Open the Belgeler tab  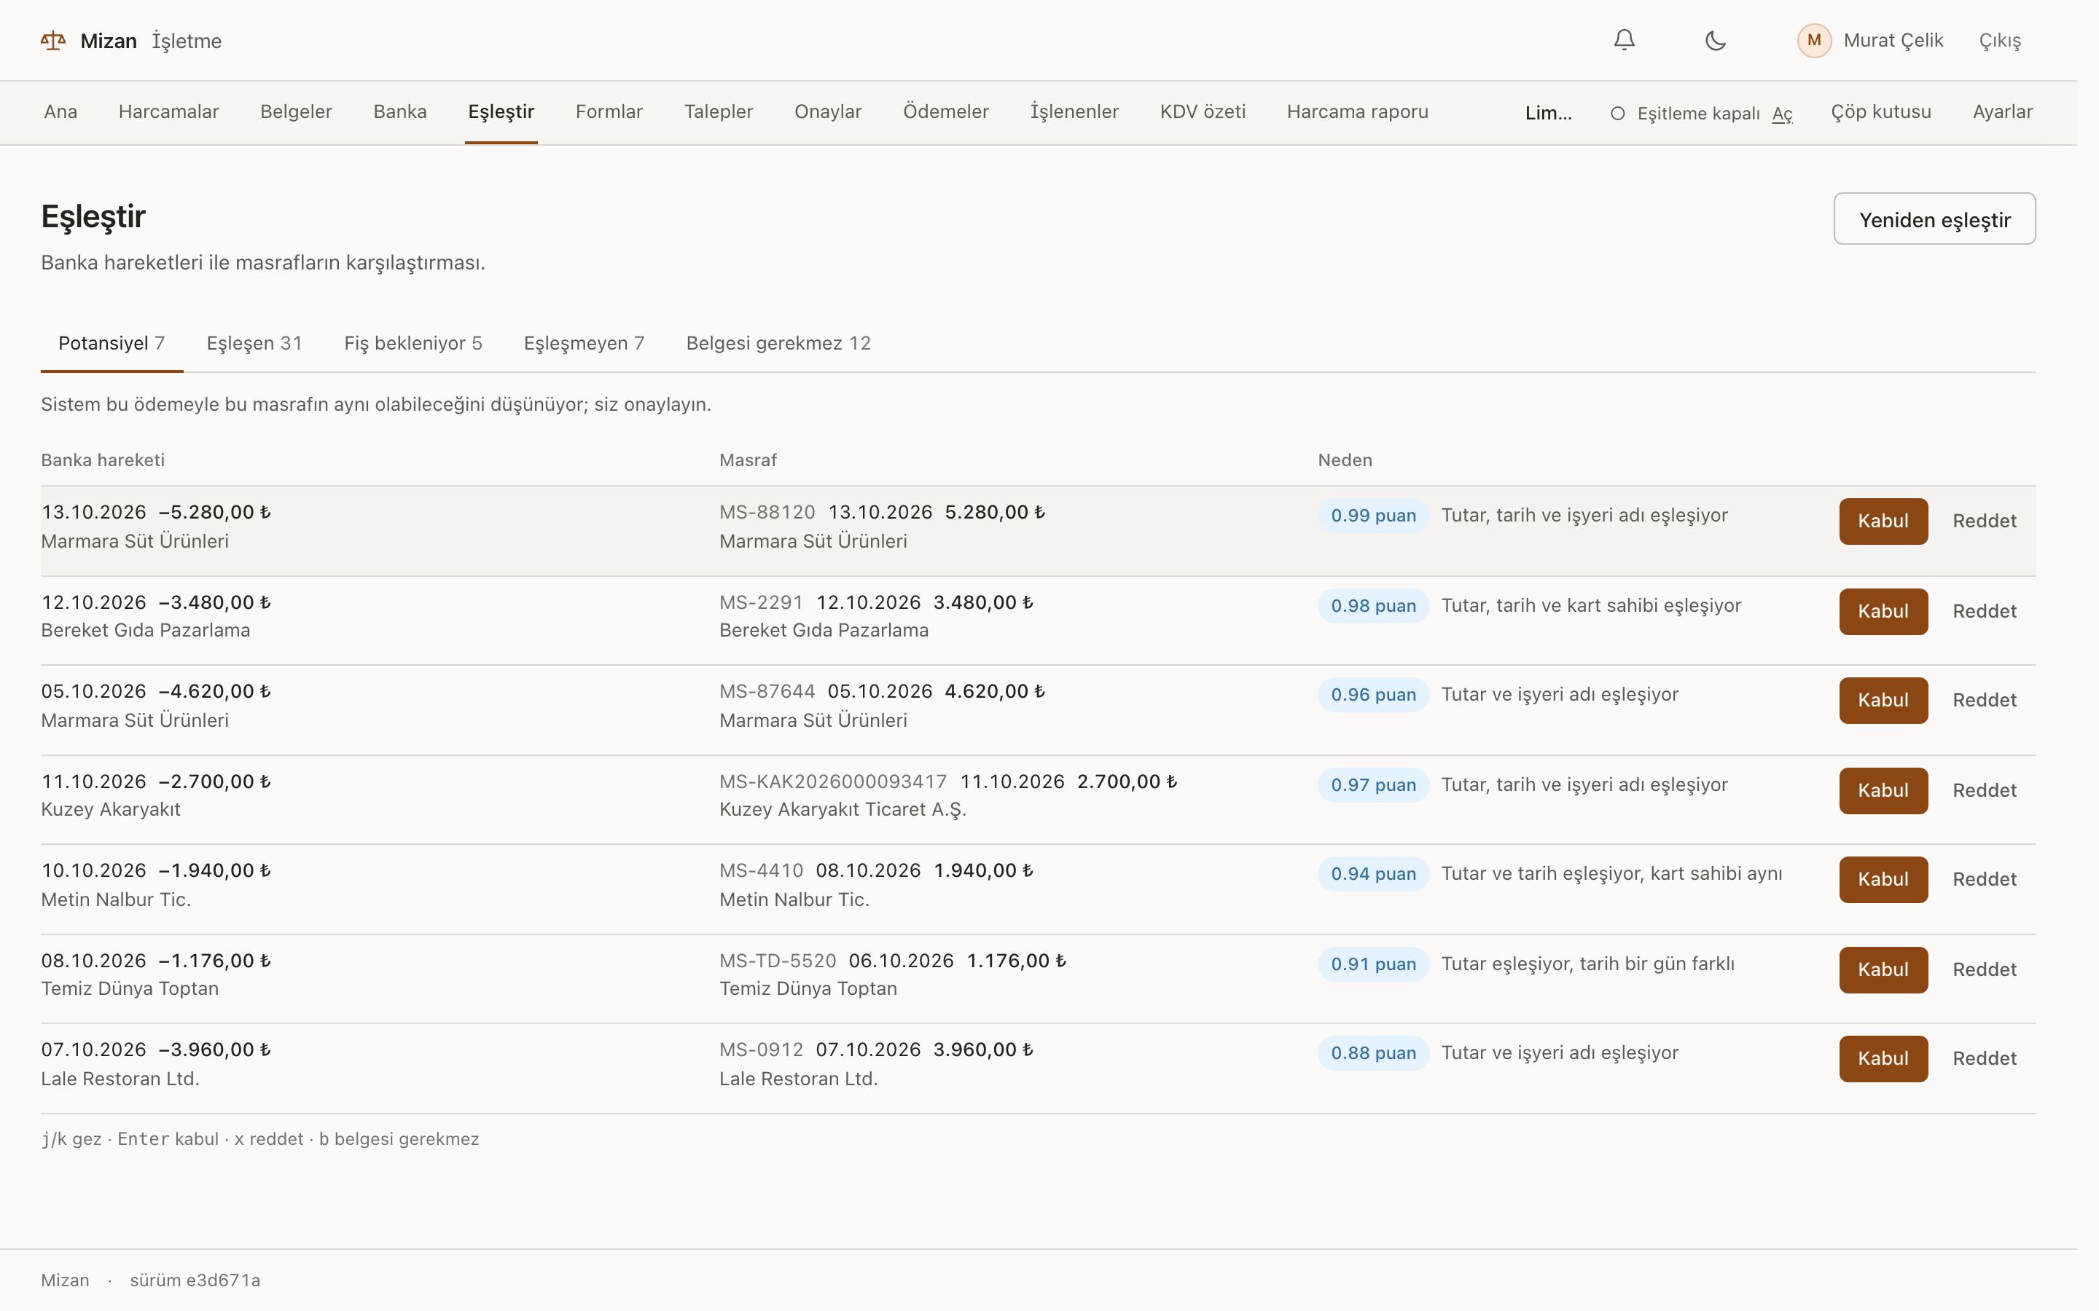[296, 112]
